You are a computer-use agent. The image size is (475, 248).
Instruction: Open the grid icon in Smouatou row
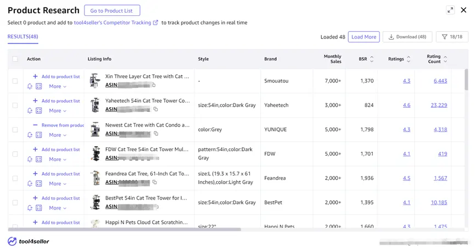(x=39, y=86)
